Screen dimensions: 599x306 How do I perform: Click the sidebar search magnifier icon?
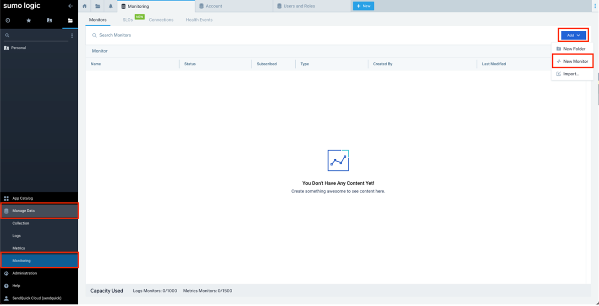(x=7, y=35)
